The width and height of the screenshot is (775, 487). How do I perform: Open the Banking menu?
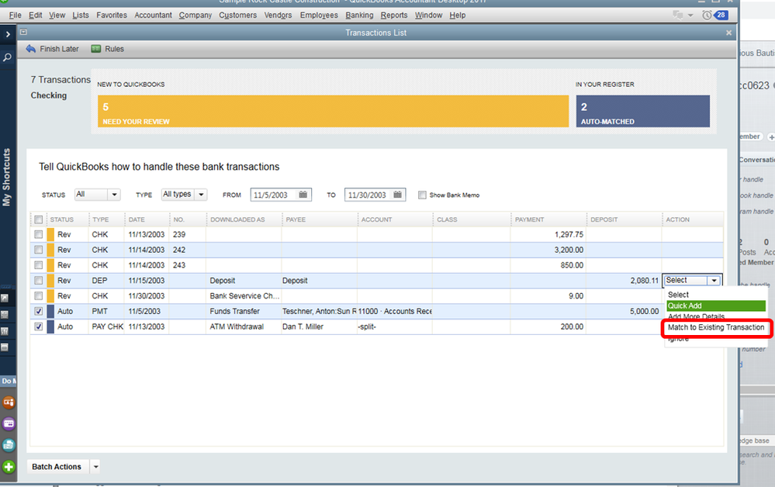point(359,16)
